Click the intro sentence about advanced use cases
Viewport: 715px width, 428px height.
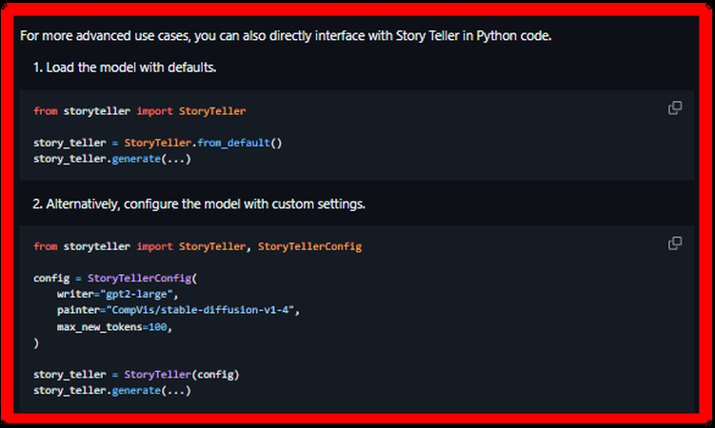click(286, 36)
